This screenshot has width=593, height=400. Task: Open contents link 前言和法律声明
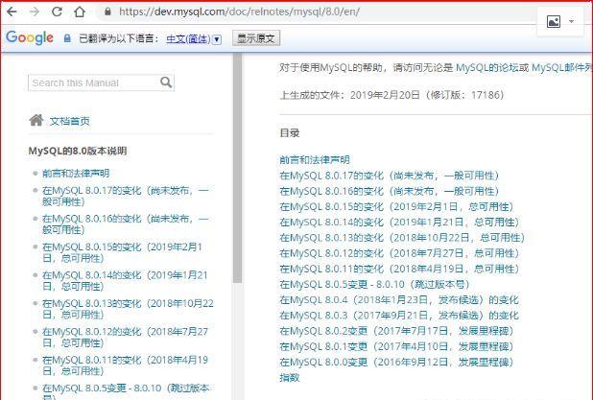point(315,159)
